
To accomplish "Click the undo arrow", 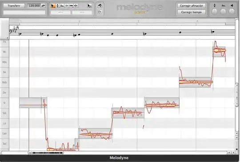I will [100, 6].
